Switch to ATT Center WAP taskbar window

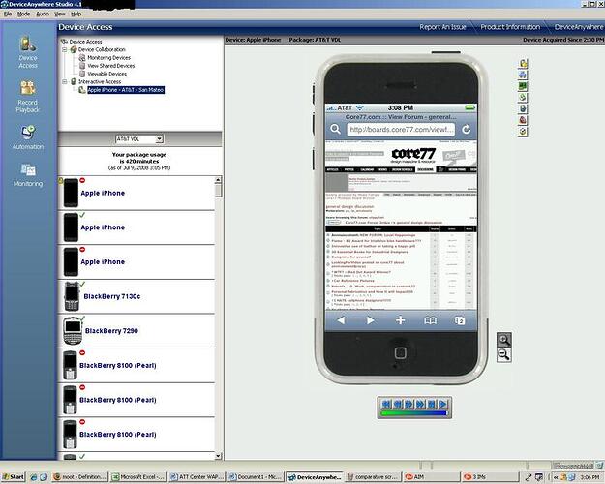pos(197,477)
